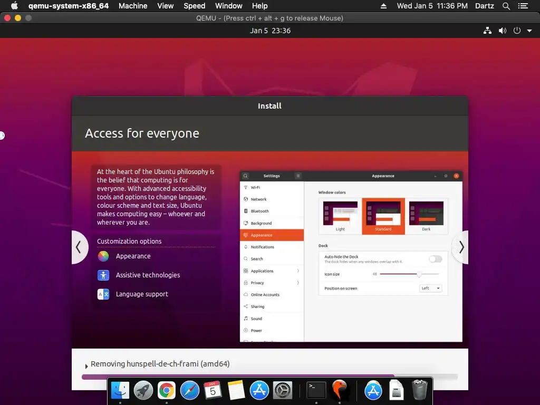This screenshot has width=540, height=405.
Task: Open Finder from the dock
Action: [120, 390]
